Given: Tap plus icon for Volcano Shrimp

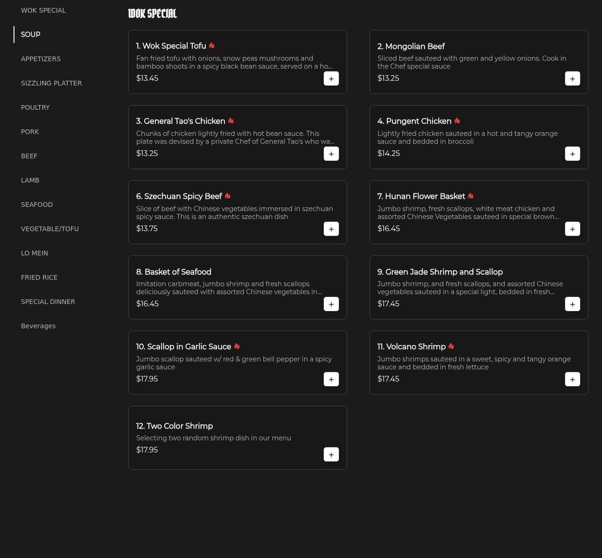Looking at the screenshot, I should pyautogui.click(x=572, y=380).
